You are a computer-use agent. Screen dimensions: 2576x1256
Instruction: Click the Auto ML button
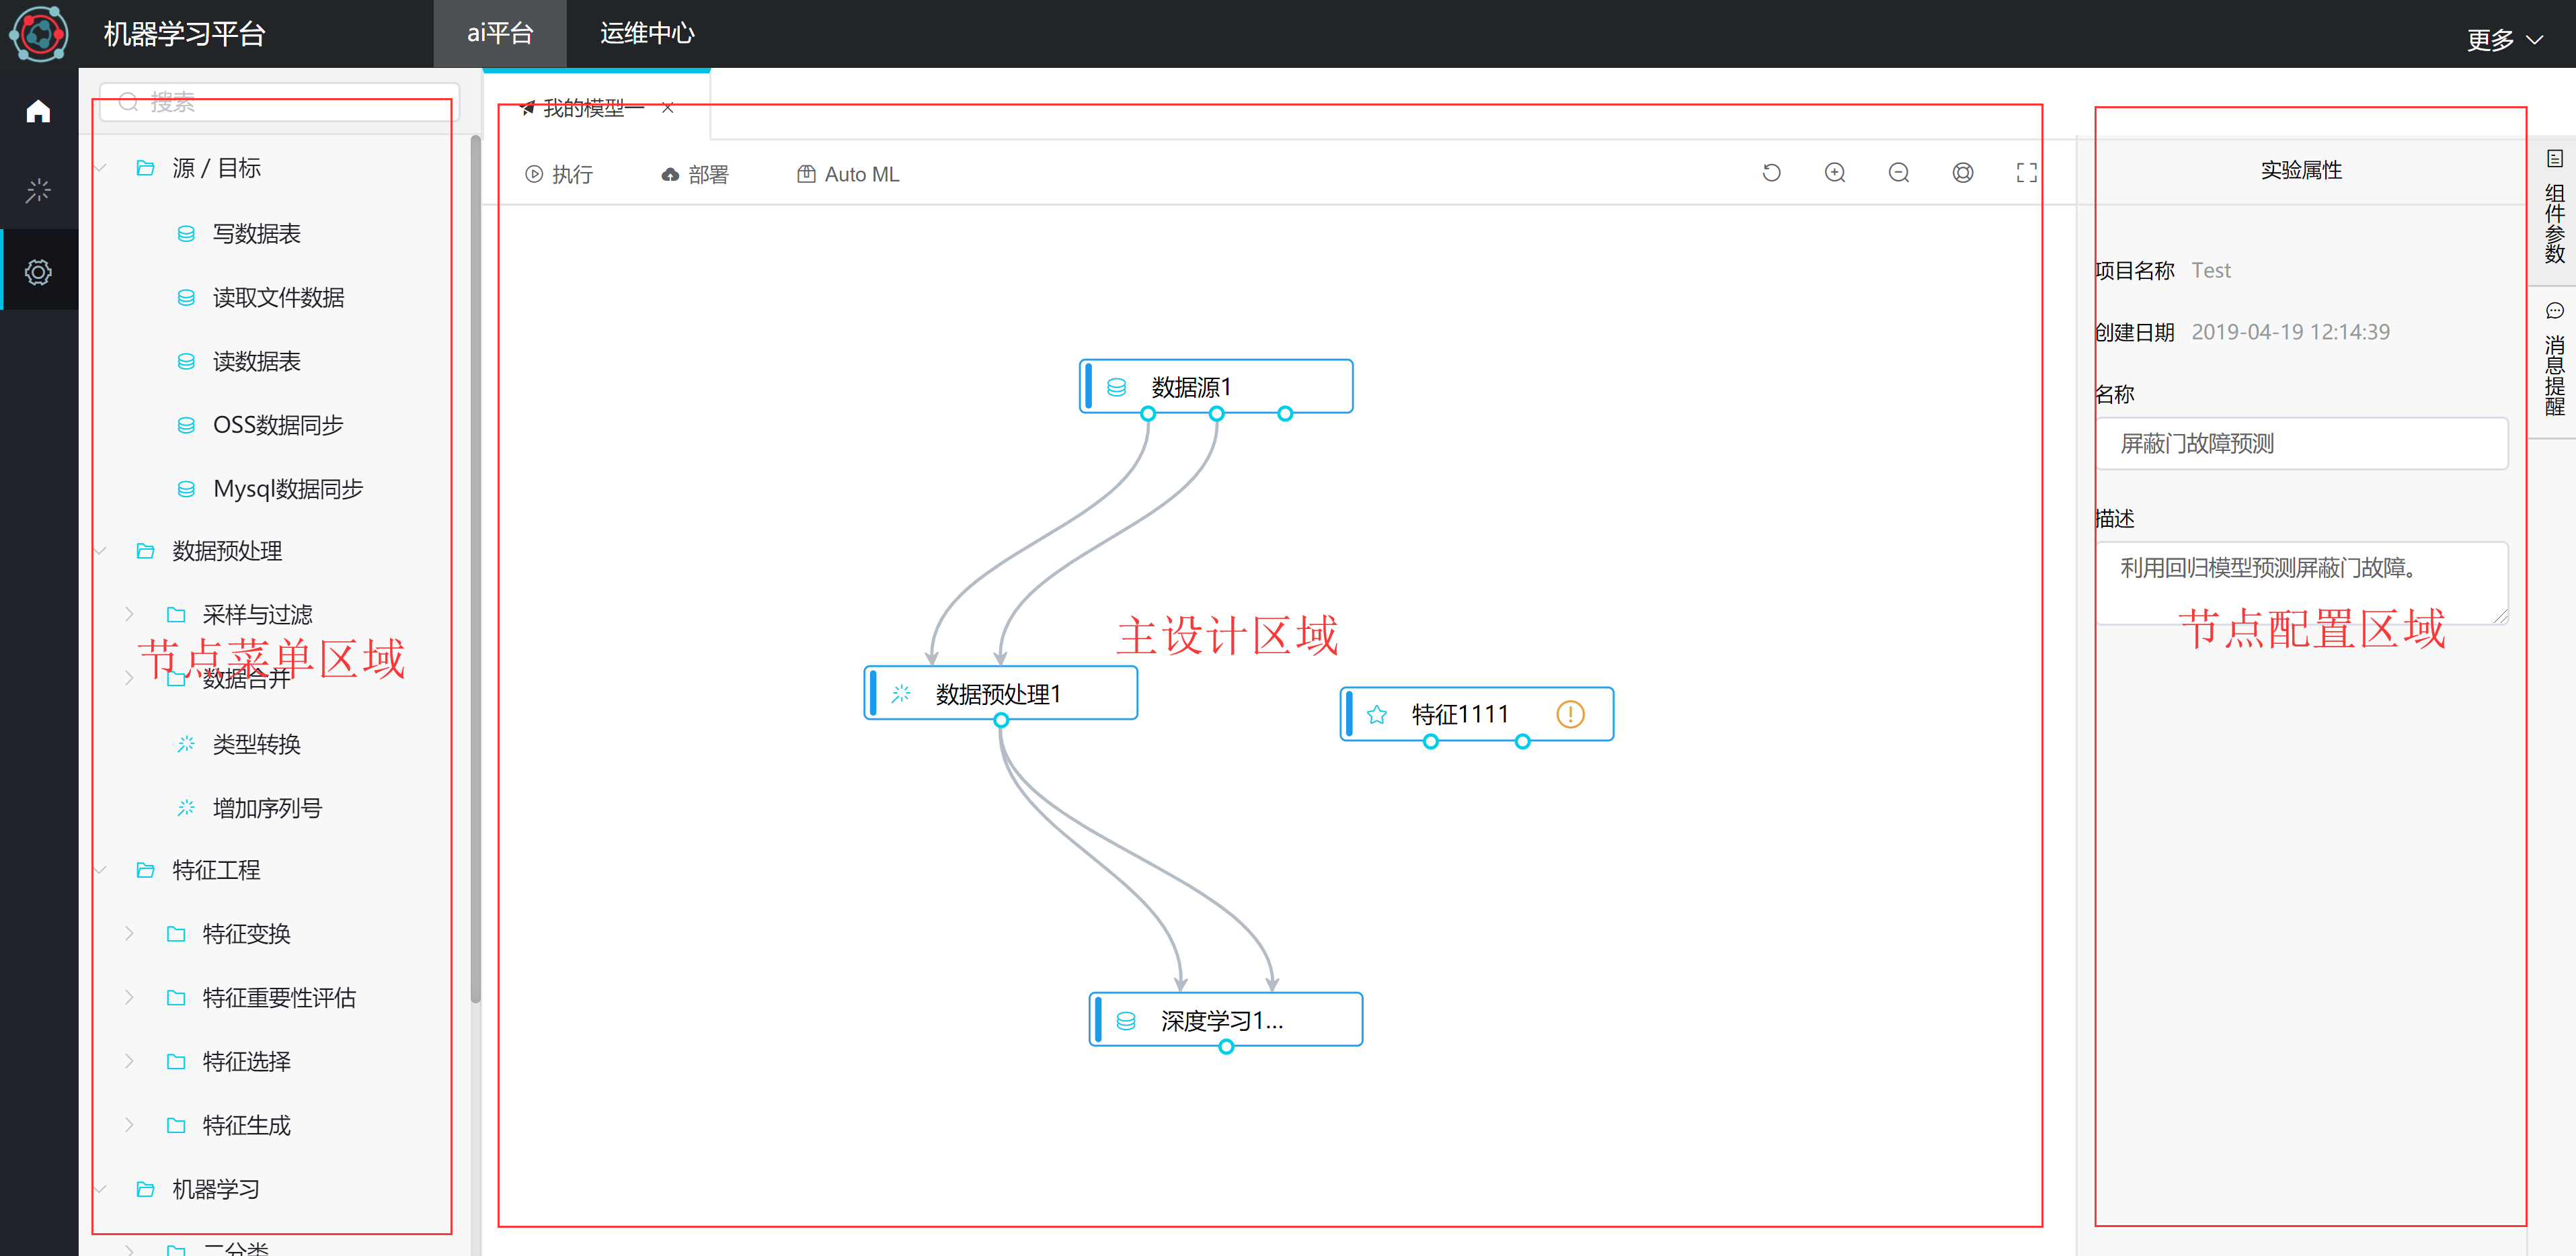click(x=848, y=174)
